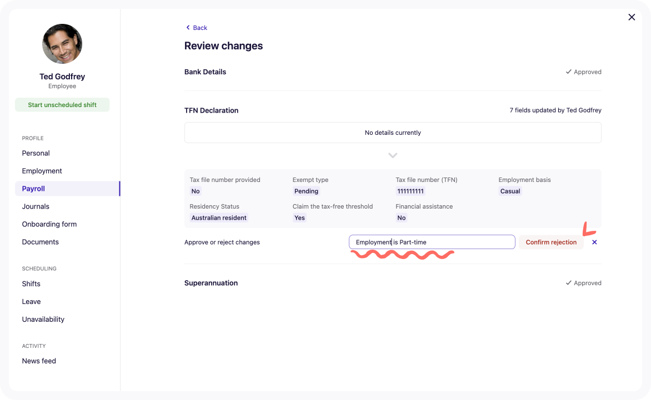Click the Back link text
The height and width of the screenshot is (400, 651).
click(x=200, y=28)
